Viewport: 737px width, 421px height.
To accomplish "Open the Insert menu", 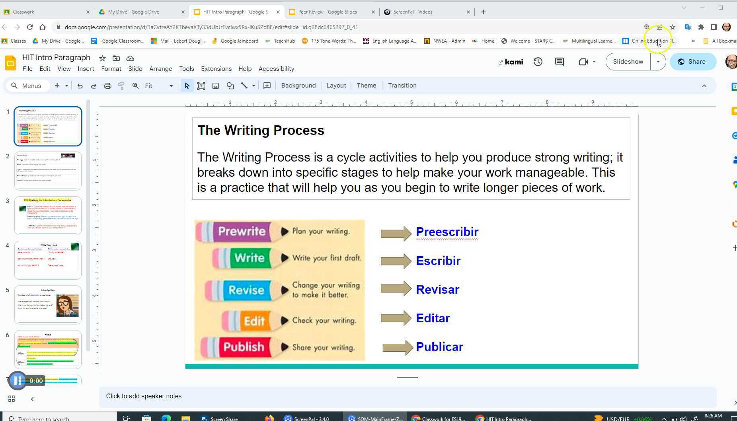I will click(x=86, y=68).
